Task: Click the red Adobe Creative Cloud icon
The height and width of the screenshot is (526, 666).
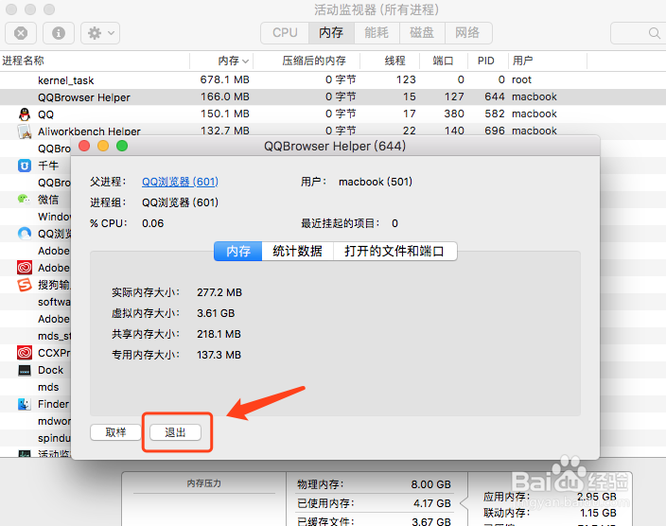Action: (x=25, y=268)
